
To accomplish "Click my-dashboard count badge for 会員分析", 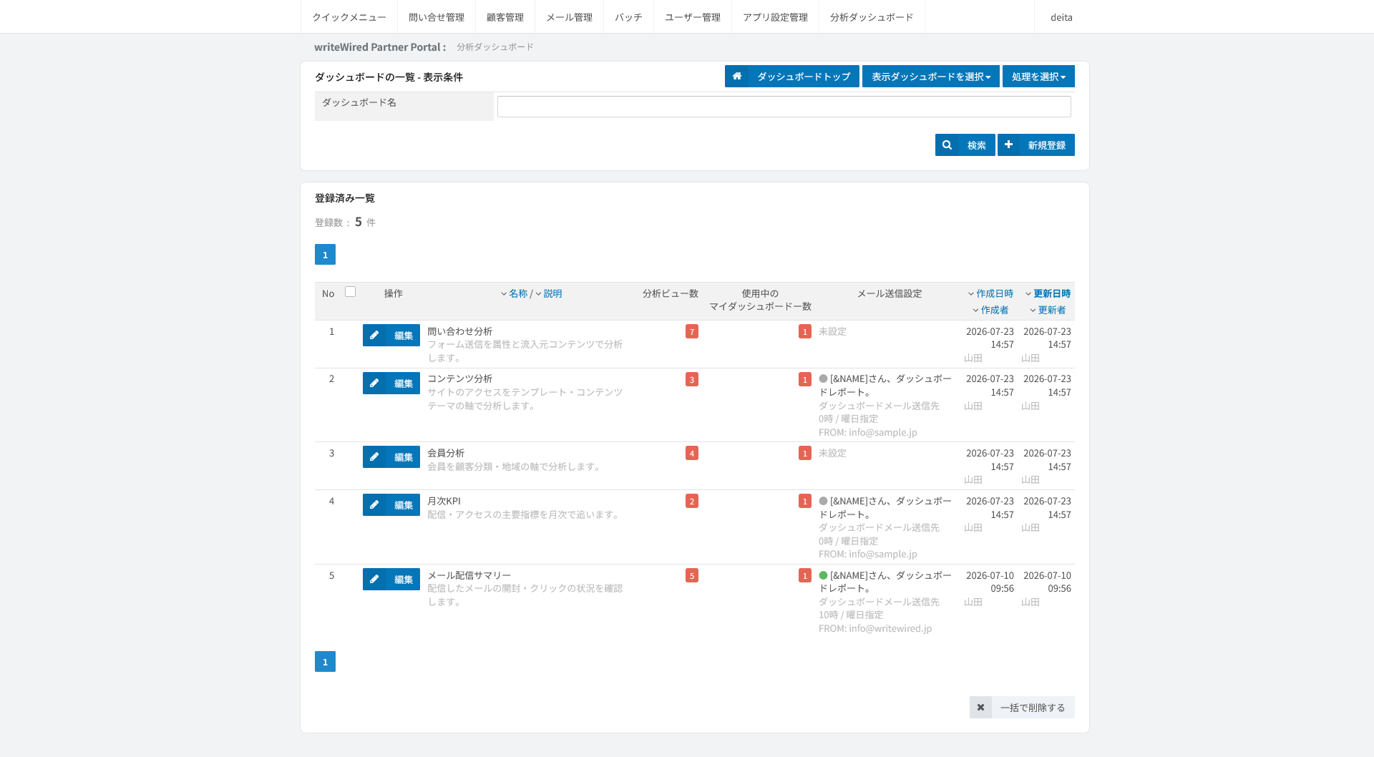I will [x=804, y=453].
